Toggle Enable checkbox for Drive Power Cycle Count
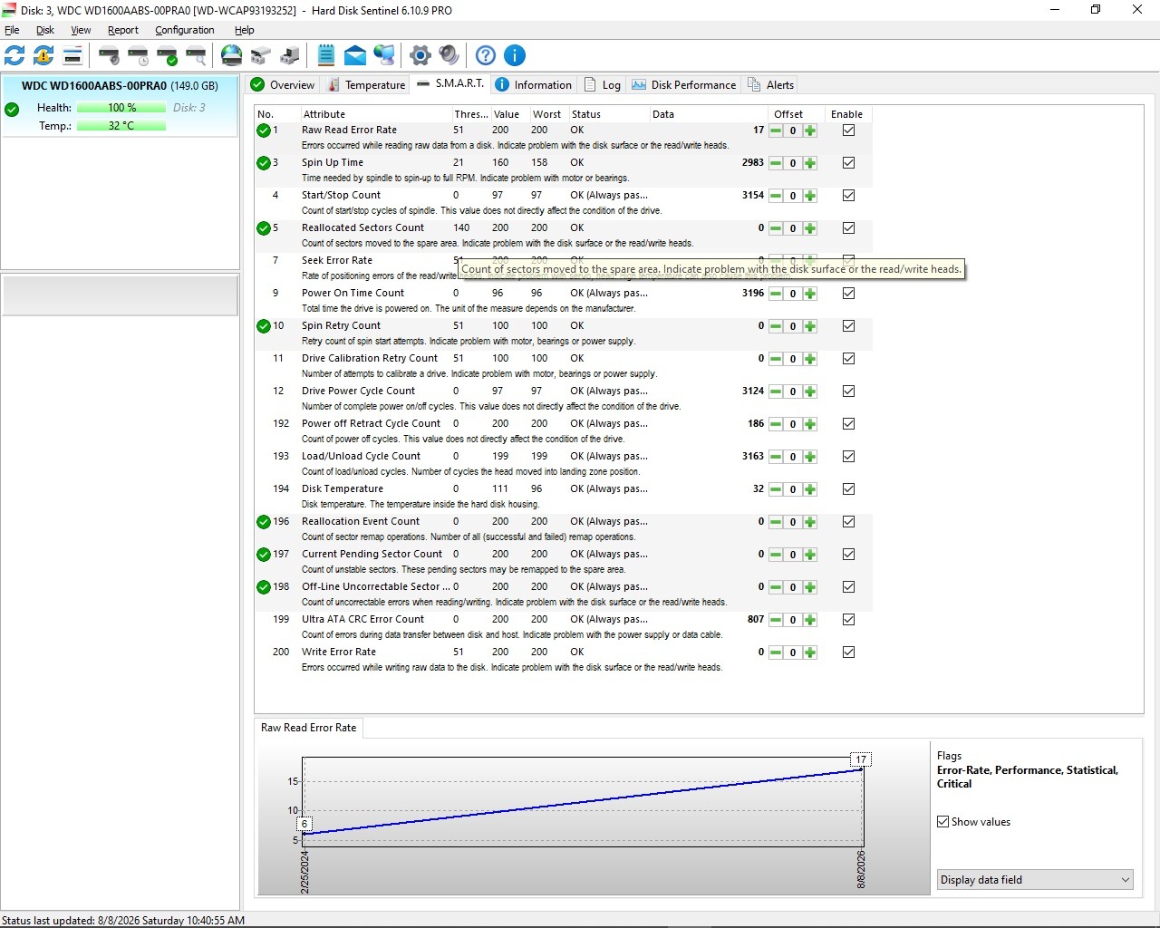This screenshot has width=1160, height=928. (x=848, y=391)
